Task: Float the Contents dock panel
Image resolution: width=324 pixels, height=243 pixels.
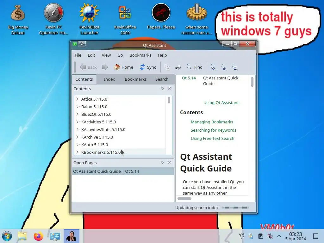Action: tap(162, 89)
